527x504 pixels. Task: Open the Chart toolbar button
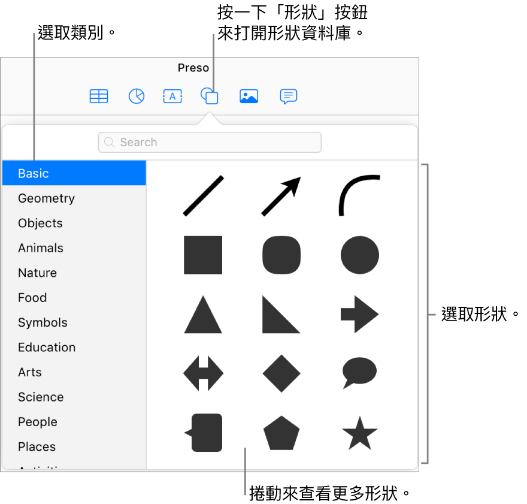click(x=137, y=96)
